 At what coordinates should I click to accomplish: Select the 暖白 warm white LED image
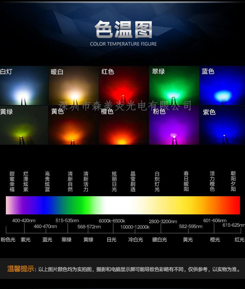[x=73, y=86]
